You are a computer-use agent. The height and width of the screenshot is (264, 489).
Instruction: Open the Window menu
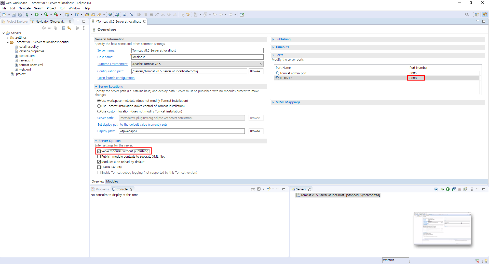click(x=74, y=8)
